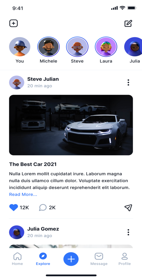Open Steve Julian's profile name
This screenshot has height=279, width=142.
tap(43, 79)
